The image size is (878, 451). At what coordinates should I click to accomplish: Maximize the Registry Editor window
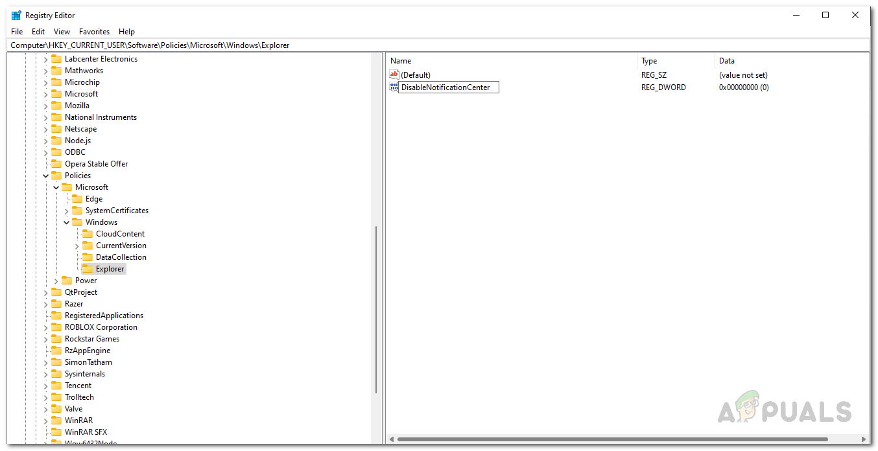(825, 16)
